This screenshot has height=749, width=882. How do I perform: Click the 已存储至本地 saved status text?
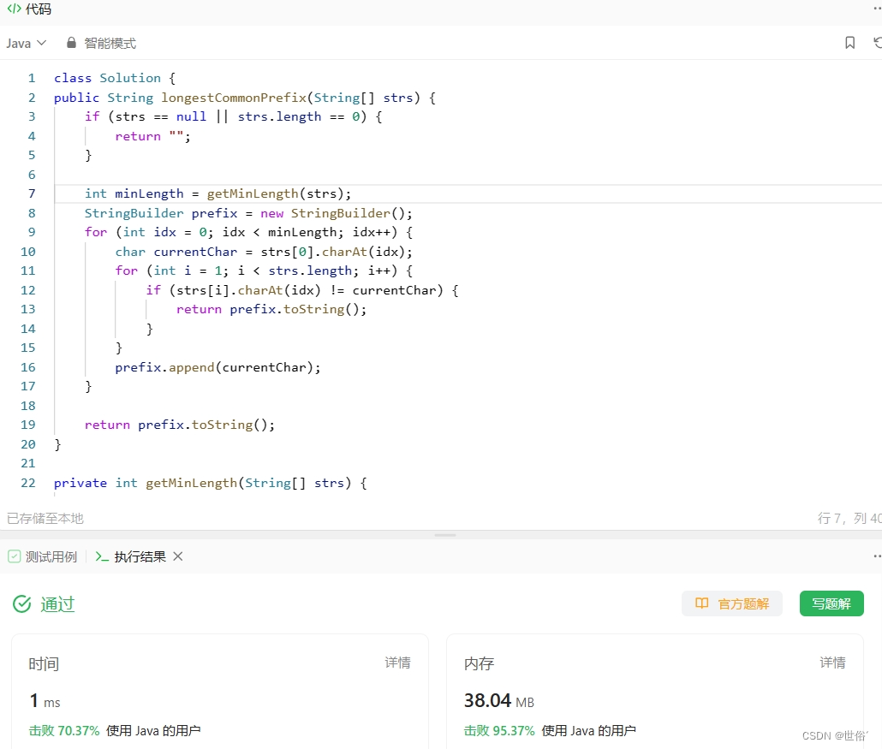click(45, 518)
